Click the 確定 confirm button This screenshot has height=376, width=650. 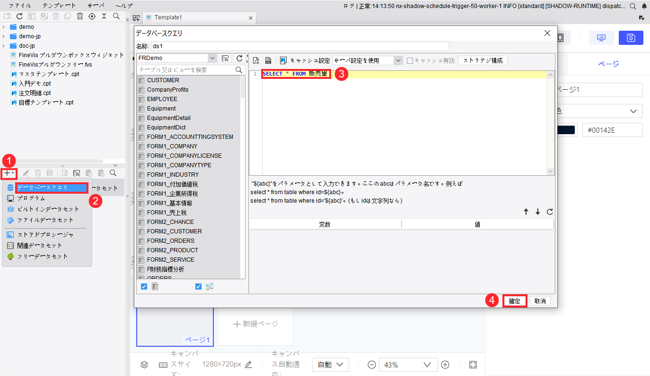(515, 301)
